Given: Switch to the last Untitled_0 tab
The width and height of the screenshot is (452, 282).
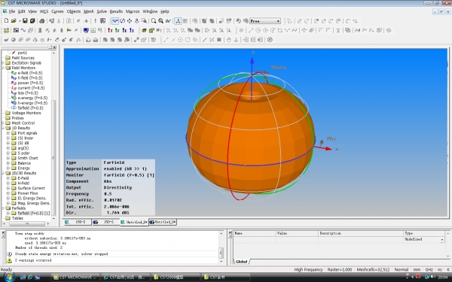Looking at the screenshot, I should pos(163,222).
